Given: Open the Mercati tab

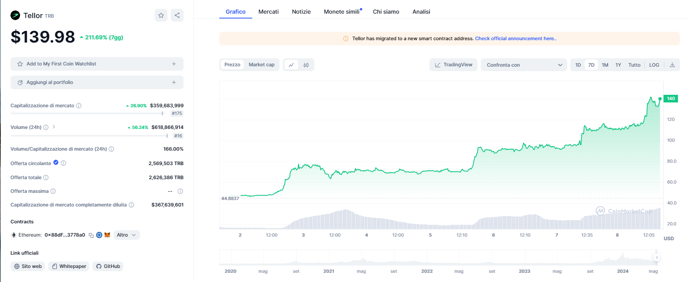Looking at the screenshot, I should [x=268, y=12].
